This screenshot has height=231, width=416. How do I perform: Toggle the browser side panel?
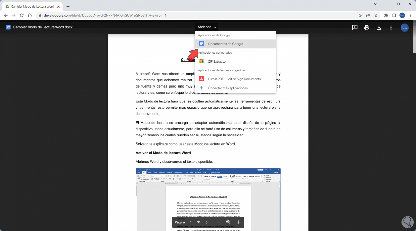(x=394, y=15)
